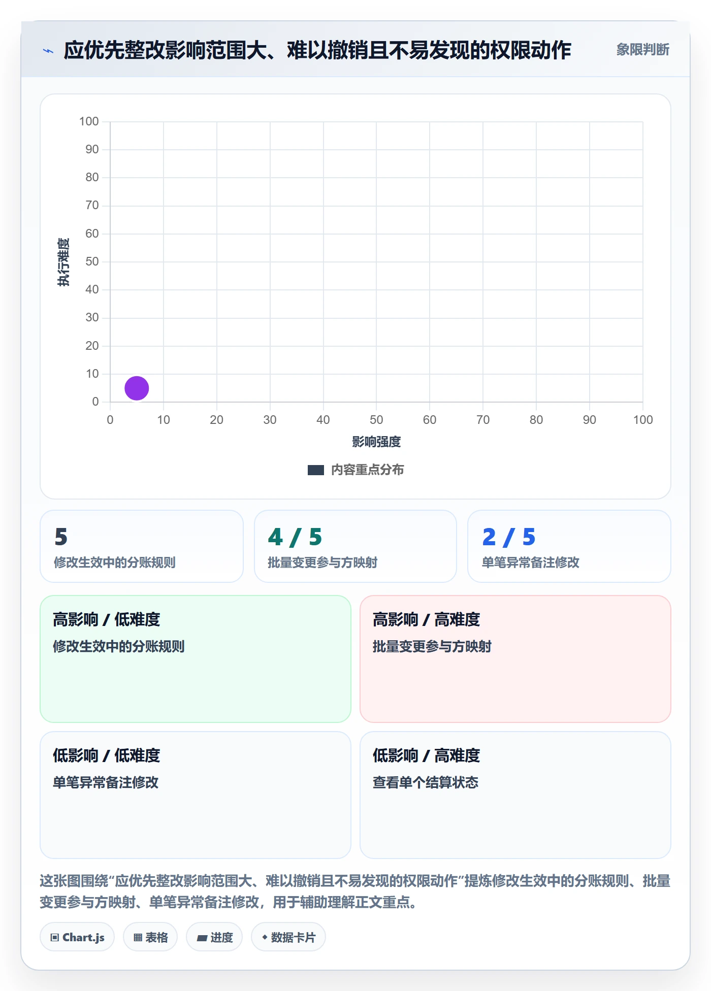Click the main title 应优先整改影响范围大
This screenshot has width=711, height=991.
(317, 50)
